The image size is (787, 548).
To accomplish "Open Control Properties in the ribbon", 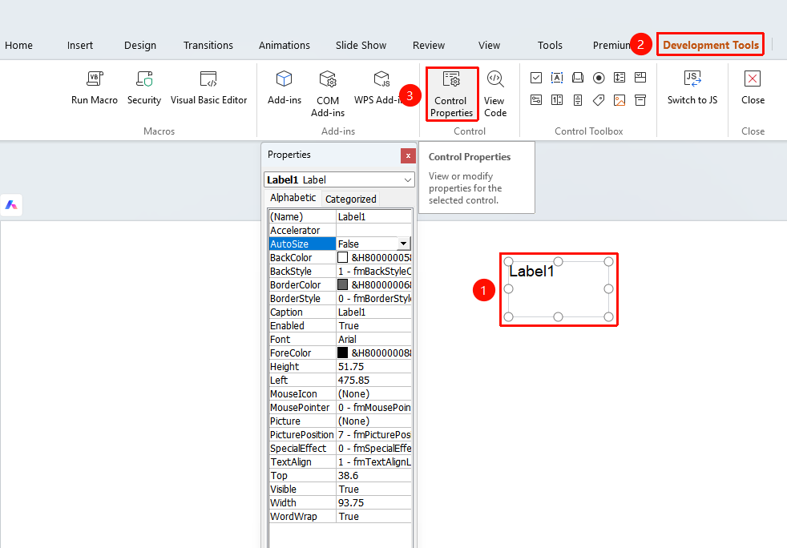I will (x=452, y=94).
